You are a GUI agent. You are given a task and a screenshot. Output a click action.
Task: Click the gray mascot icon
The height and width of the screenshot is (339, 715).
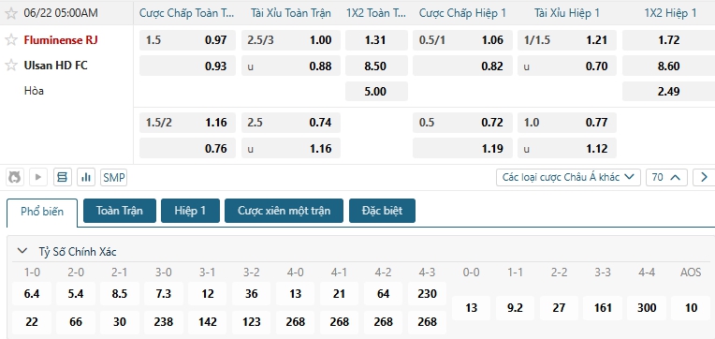pyautogui.click(x=15, y=177)
